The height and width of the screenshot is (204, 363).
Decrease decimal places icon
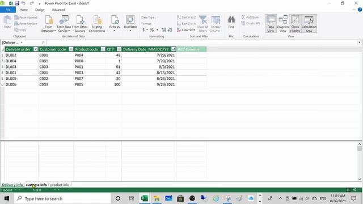point(170,30)
